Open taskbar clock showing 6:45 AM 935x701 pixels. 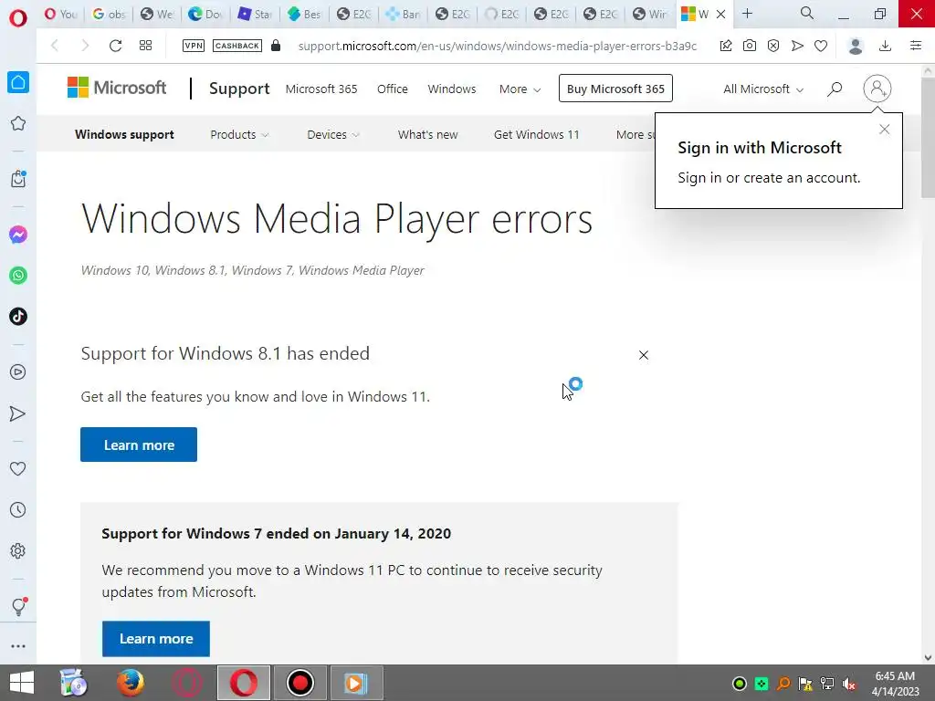895,684
